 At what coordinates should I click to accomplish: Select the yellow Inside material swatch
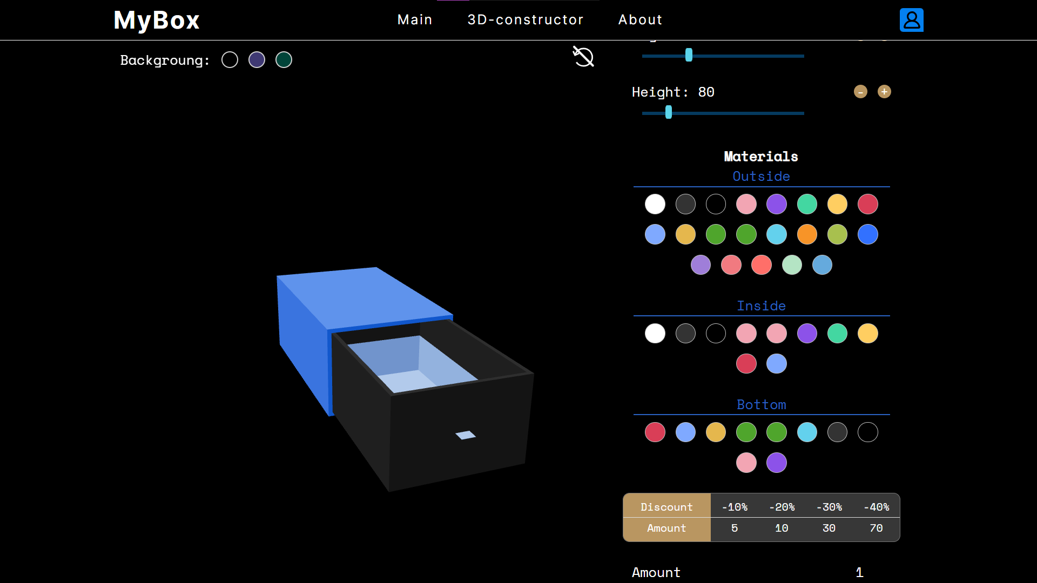coord(868,334)
